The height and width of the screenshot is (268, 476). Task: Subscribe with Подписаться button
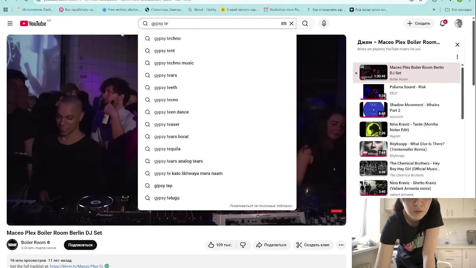pyautogui.click(x=80, y=245)
